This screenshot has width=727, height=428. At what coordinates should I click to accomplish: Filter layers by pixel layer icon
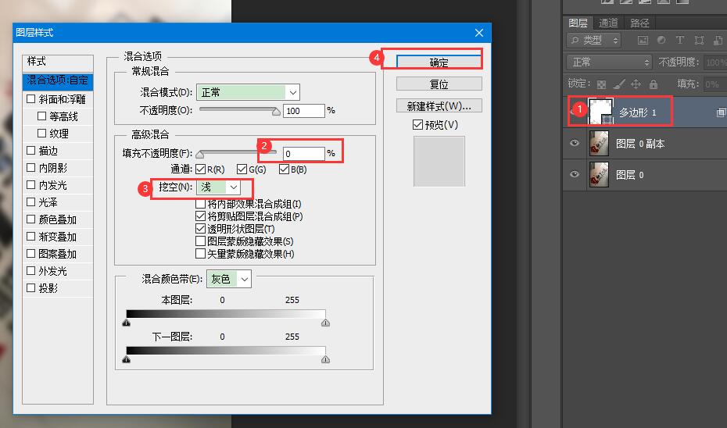[x=643, y=41]
